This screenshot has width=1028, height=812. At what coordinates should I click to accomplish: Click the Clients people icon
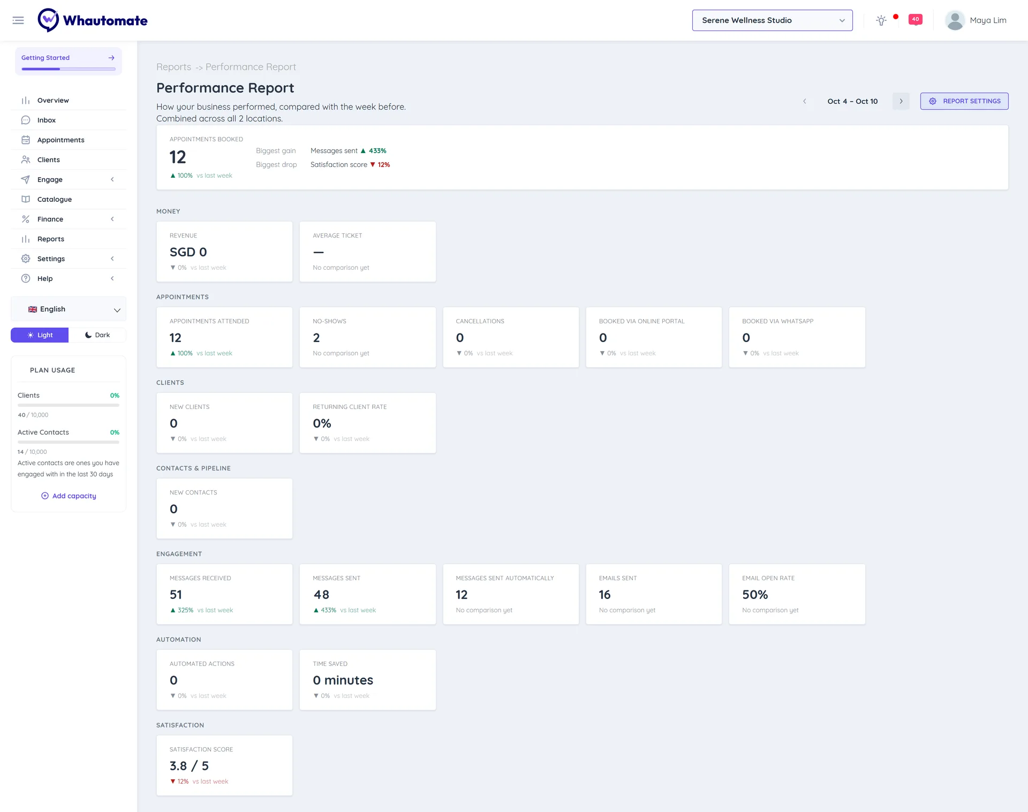[x=26, y=160]
